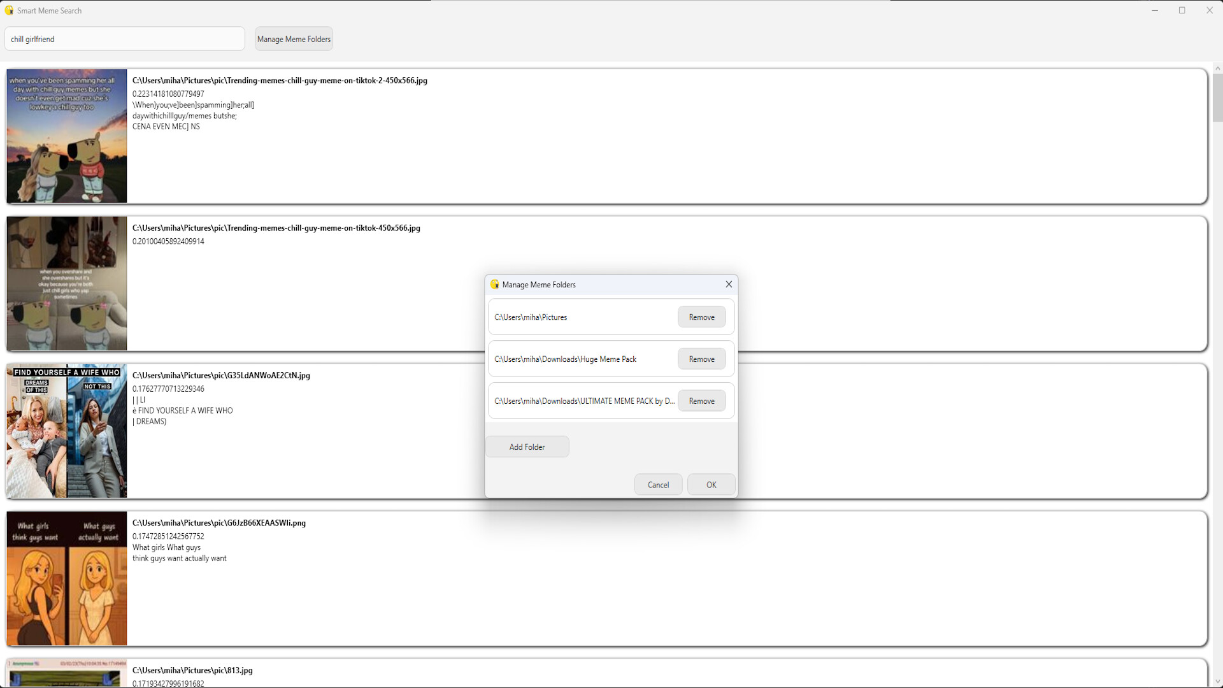1223x688 pixels.
Task: Click the scrollbar down arrow
Action: [x=1217, y=680]
